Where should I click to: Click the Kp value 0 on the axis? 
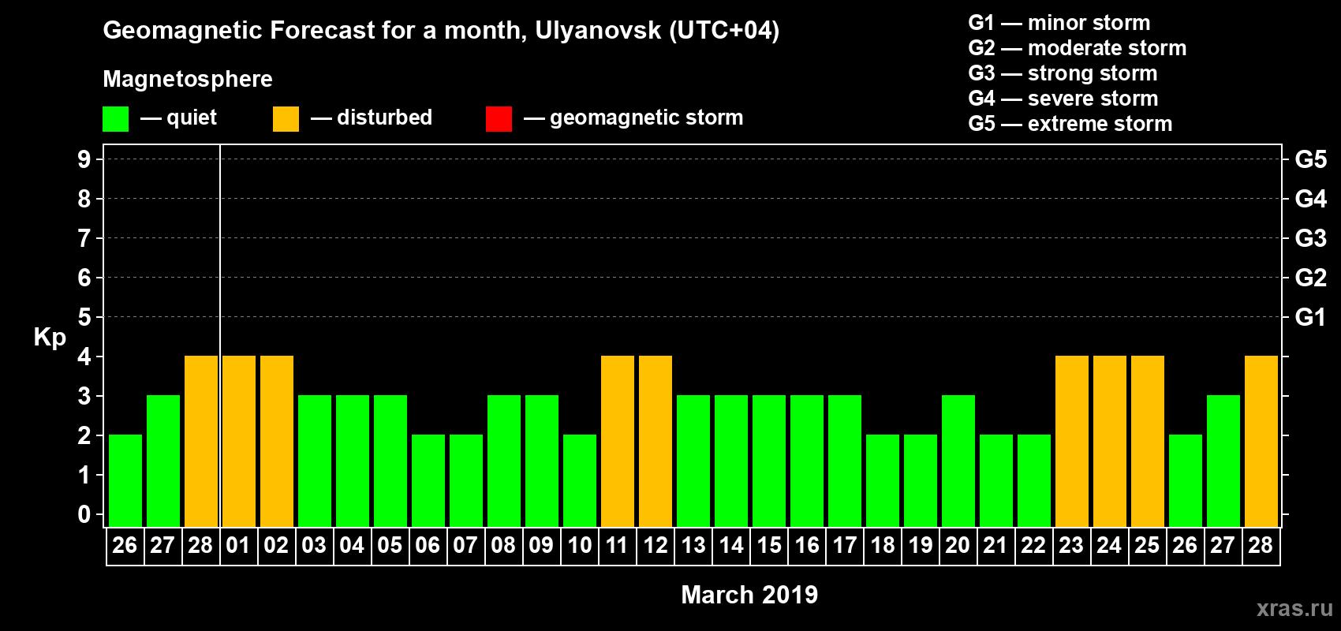(84, 514)
